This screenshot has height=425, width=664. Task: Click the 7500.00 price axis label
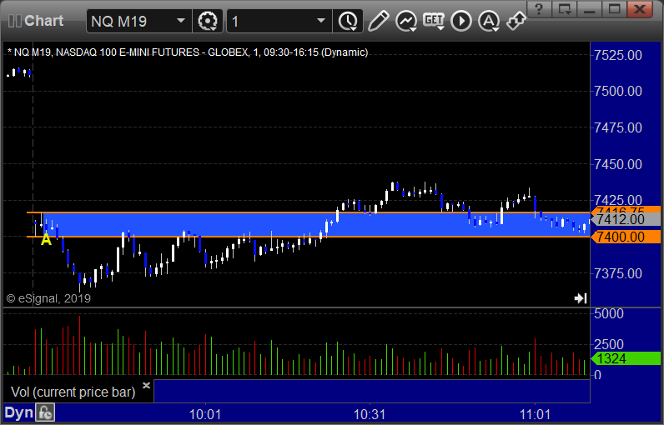click(x=618, y=91)
